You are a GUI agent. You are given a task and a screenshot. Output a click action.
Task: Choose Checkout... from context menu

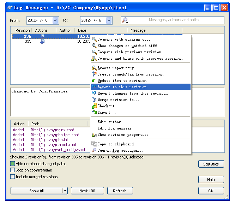click(141, 106)
